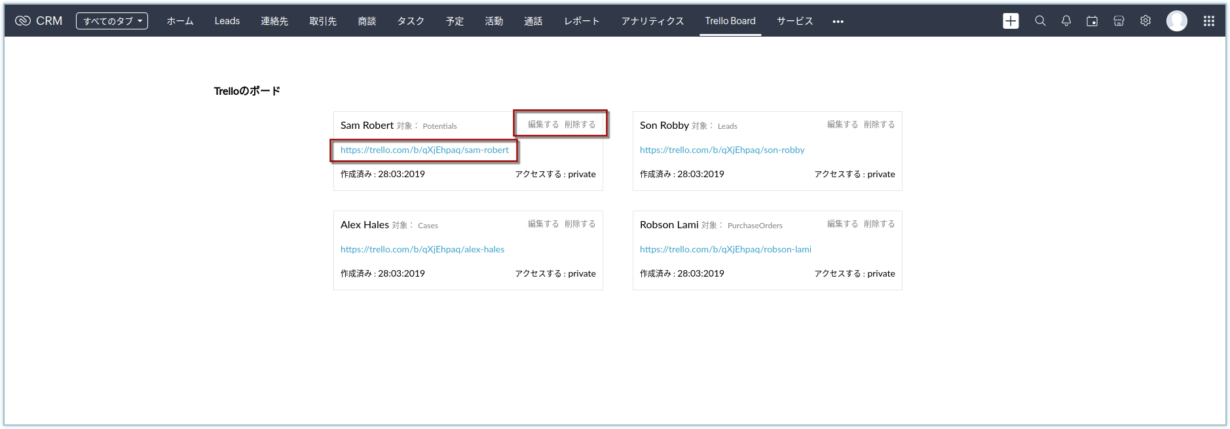Click the CRM logo icon
The image size is (1230, 429).
click(x=23, y=21)
